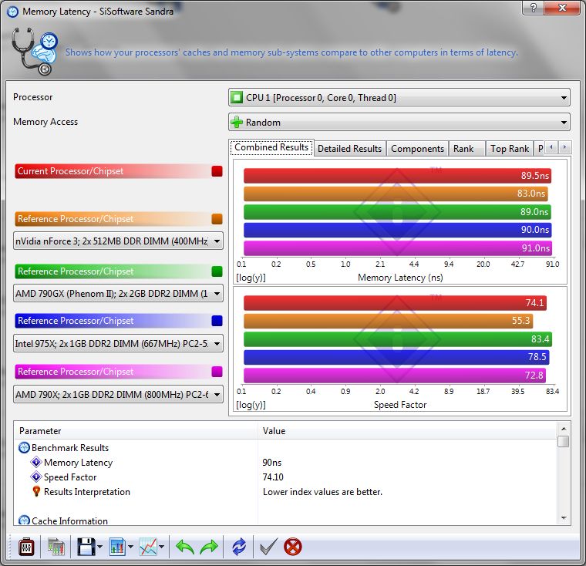Screen dimensions: 586x566
Task: Switch to the Detailed Results tab
Action: click(x=349, y=149)
